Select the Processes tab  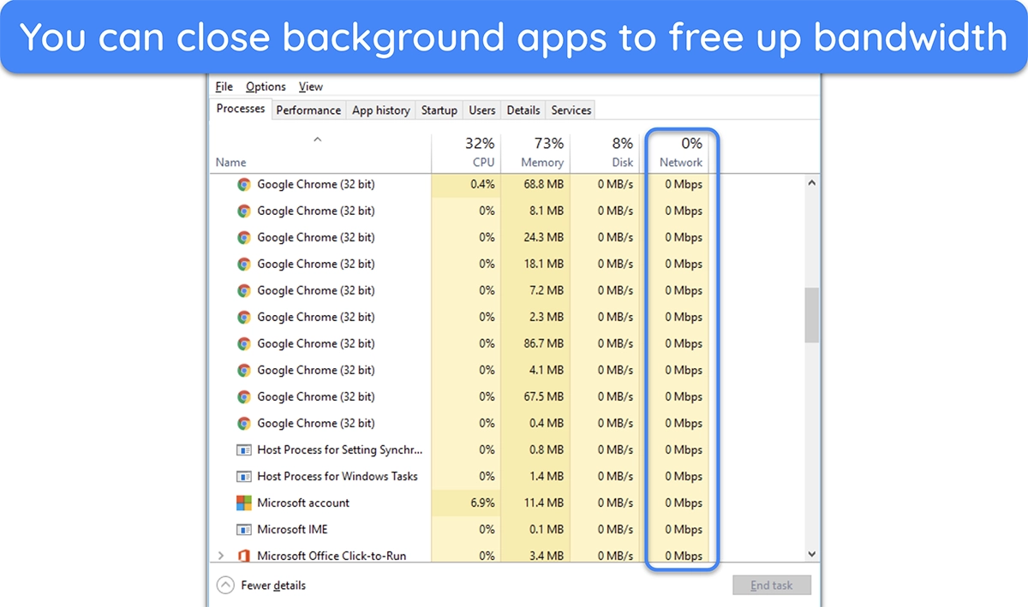pos(241,109)
